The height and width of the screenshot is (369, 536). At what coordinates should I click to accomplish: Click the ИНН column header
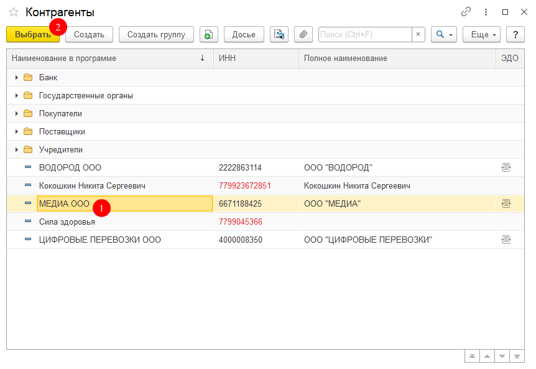click(256, 58)
